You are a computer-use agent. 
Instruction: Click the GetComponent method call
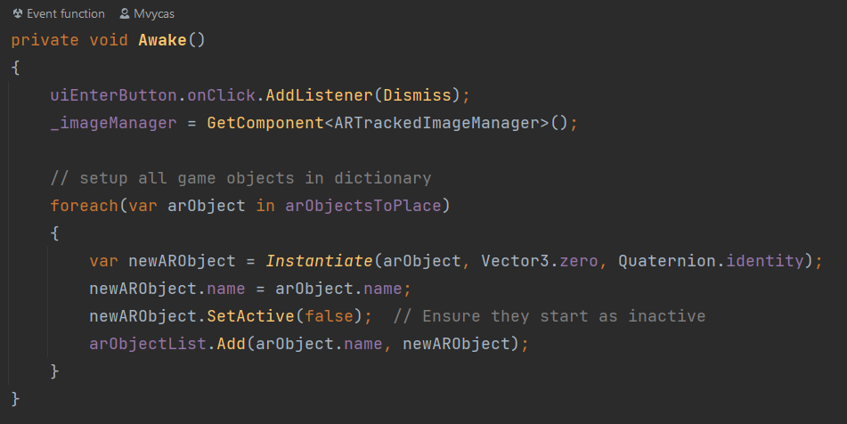click(262, 123)
